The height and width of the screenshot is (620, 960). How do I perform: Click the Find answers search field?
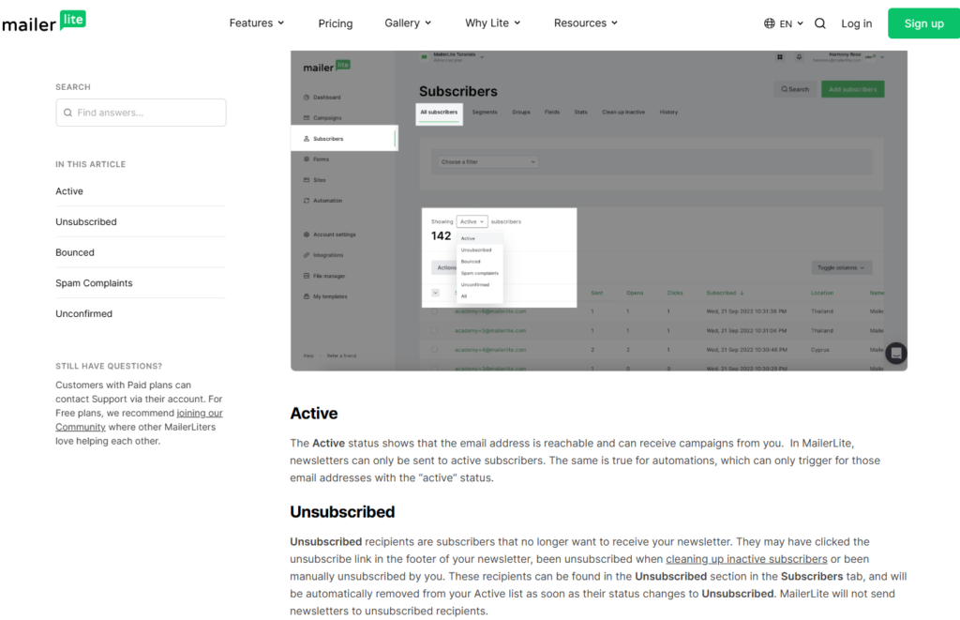(141, 113)
